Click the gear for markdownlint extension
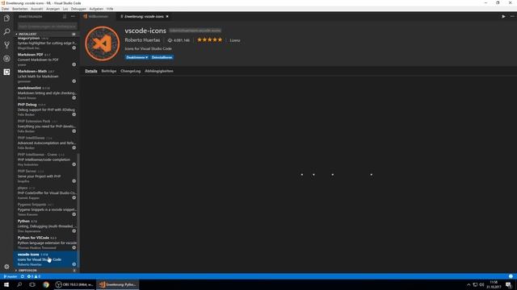 [74, 98]
